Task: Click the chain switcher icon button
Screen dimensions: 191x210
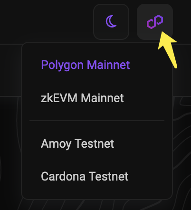Action: pos(155,22)
